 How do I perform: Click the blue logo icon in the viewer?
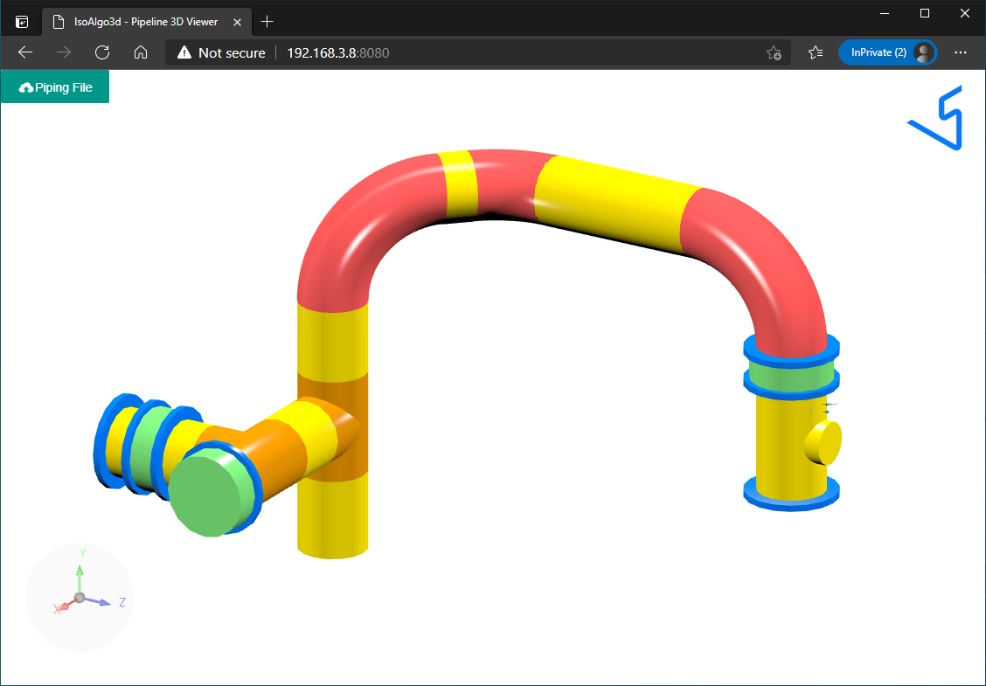pyautogui.click(x=935, y=118)
